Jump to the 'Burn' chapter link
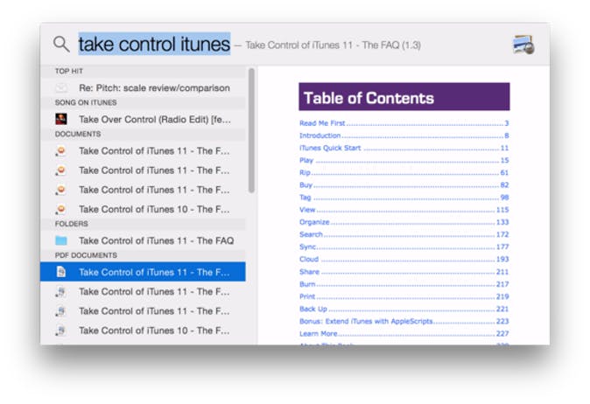590x404 pixels. 404,284
